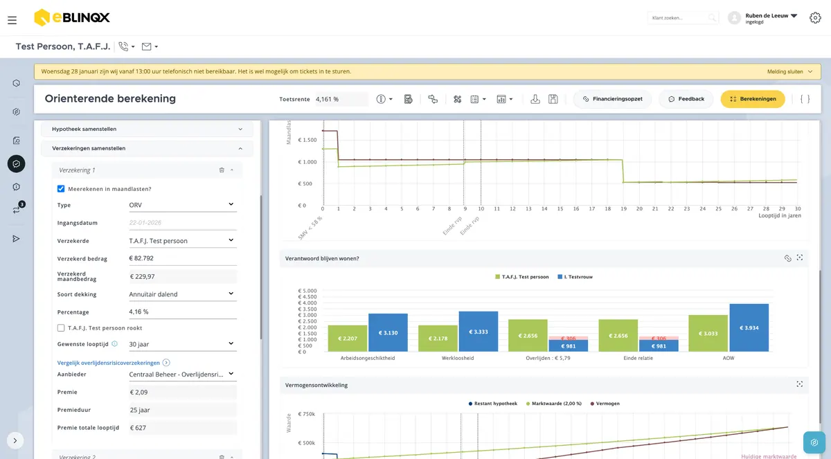Open the list options dropdown in toolbar
The height and width of the screenshot is (459, 831).
pyautogui.click(x=478, y=99)
